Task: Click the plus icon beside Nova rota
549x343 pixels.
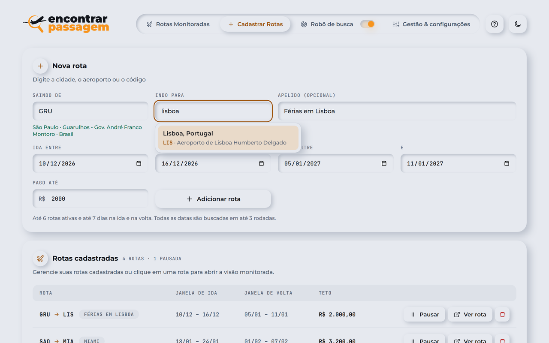Action: pos(40,66)
